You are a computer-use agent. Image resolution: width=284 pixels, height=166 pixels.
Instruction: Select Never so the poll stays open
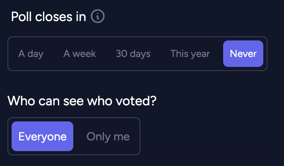[243, 54]
